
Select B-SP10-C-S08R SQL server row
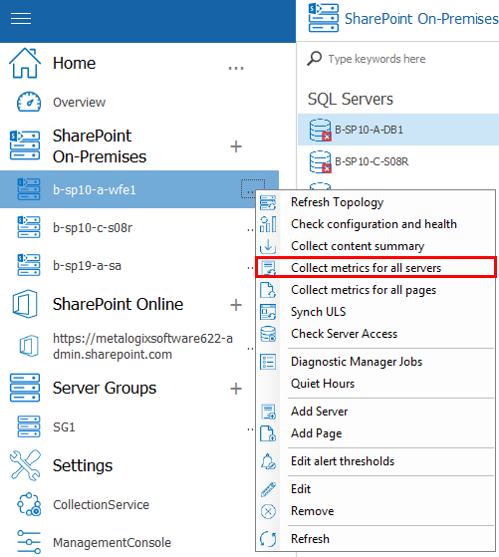click(398, 161)
